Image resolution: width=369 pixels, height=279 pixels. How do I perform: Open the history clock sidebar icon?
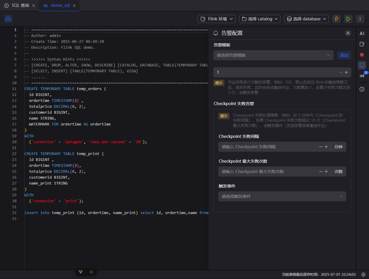(362, 89)
